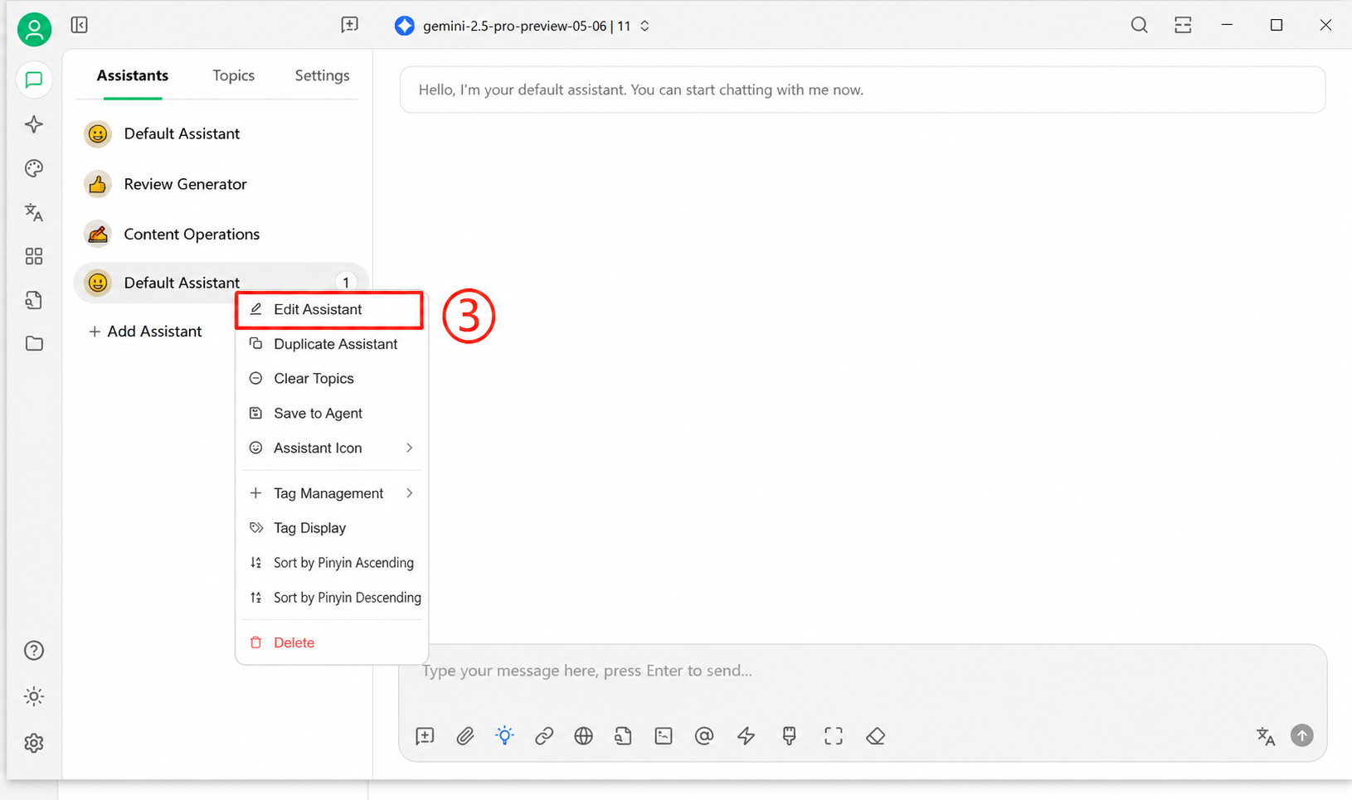Toggle the topic layout panel icon
Screen dimensions: 1352x800
click(1184, 25)
